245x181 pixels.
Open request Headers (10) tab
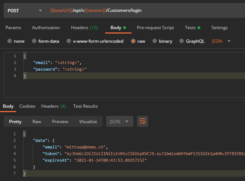84,28
